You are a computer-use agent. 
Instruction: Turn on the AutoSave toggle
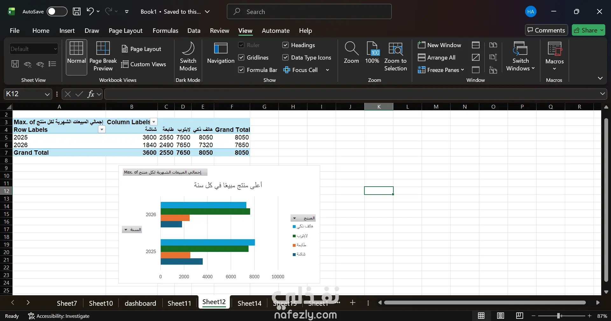(57, 11)
